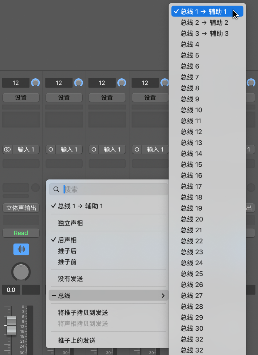
Task: Select 总线 15 in the bus submenu
Action: [191, 164]
